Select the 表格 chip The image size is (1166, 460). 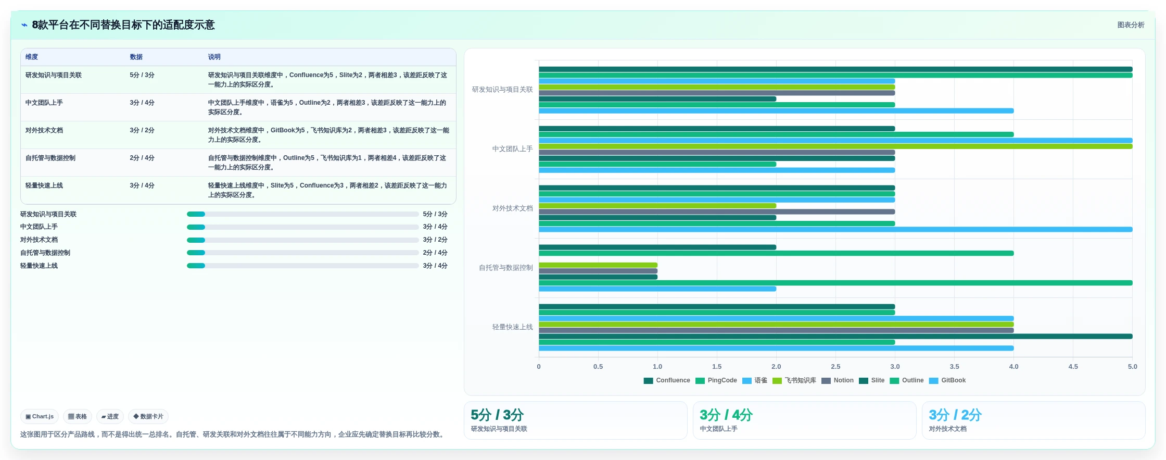(x=78, y=417)
